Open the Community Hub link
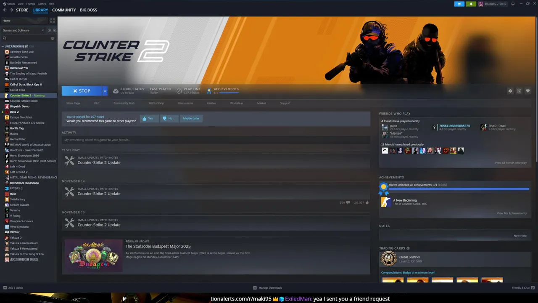The image size is (538, 303). click(x=124, y=103)
